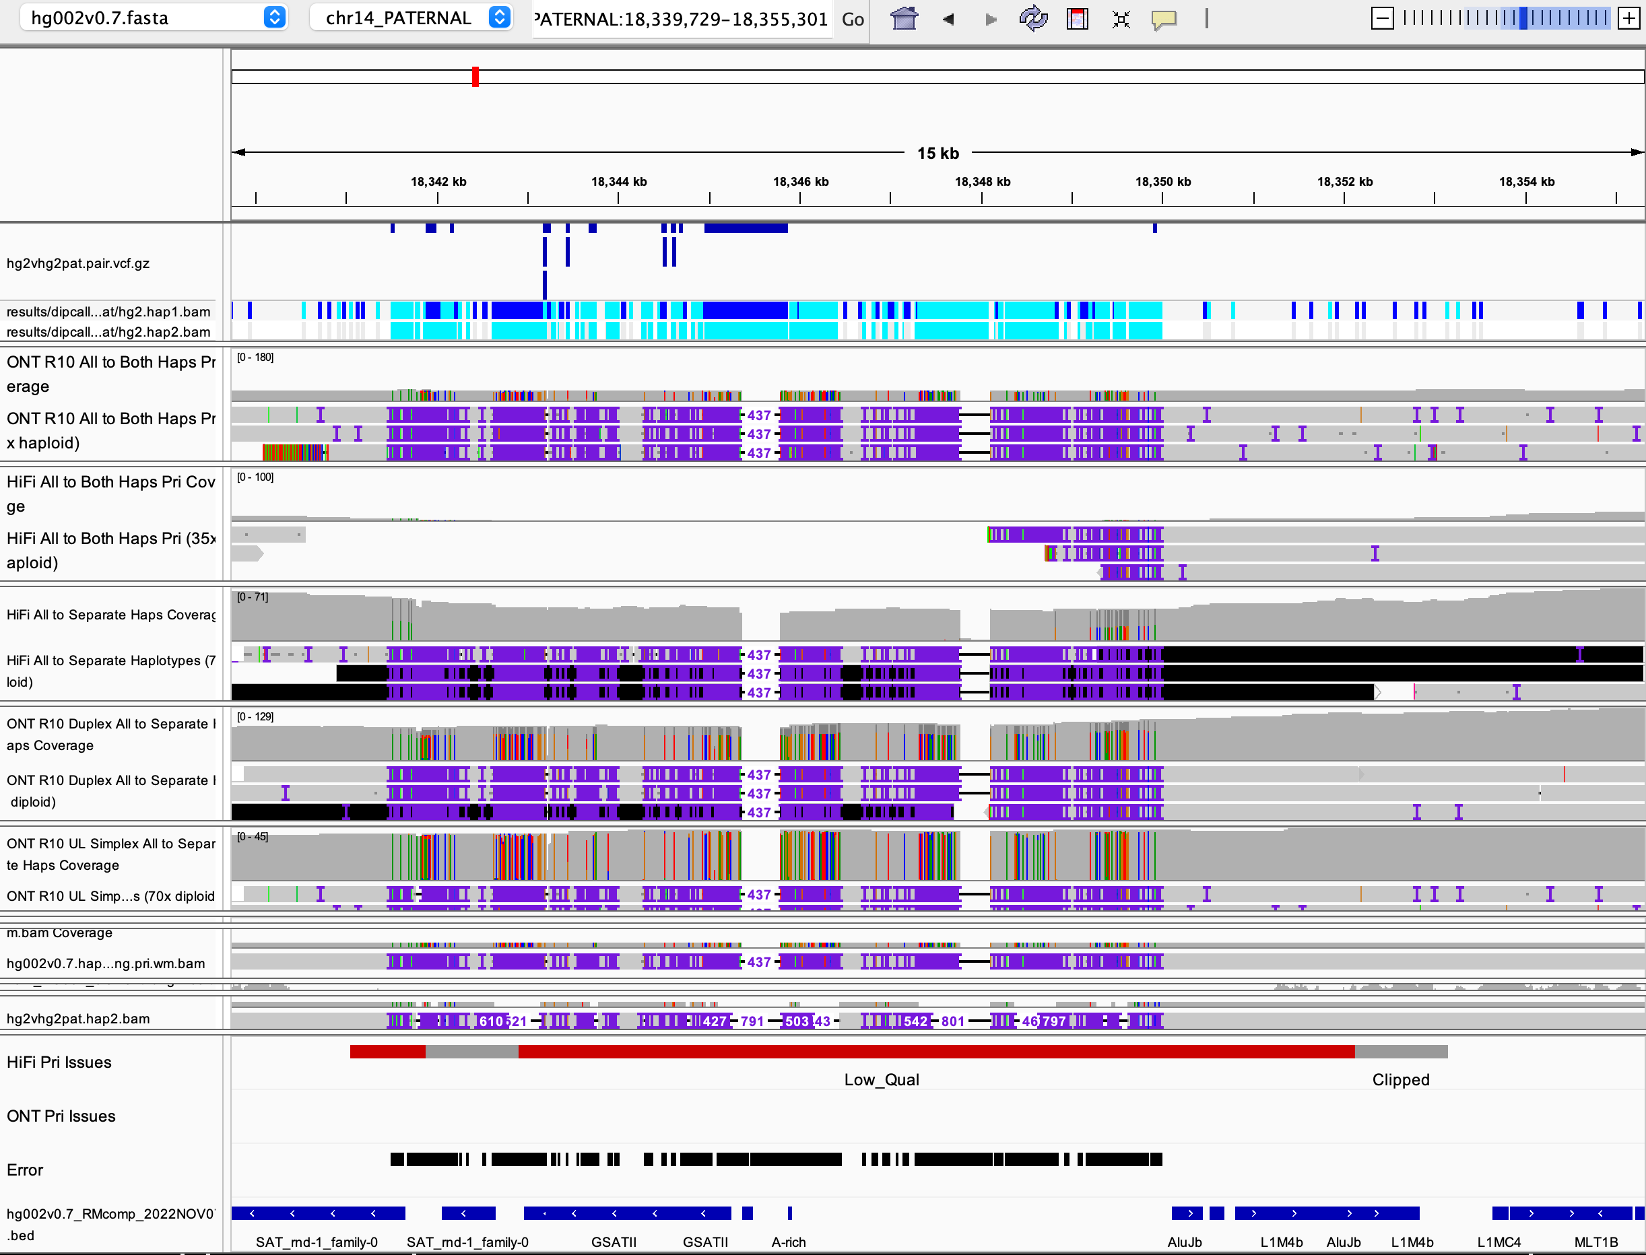Click the forward navigation arrow

[x=990, y=19]
